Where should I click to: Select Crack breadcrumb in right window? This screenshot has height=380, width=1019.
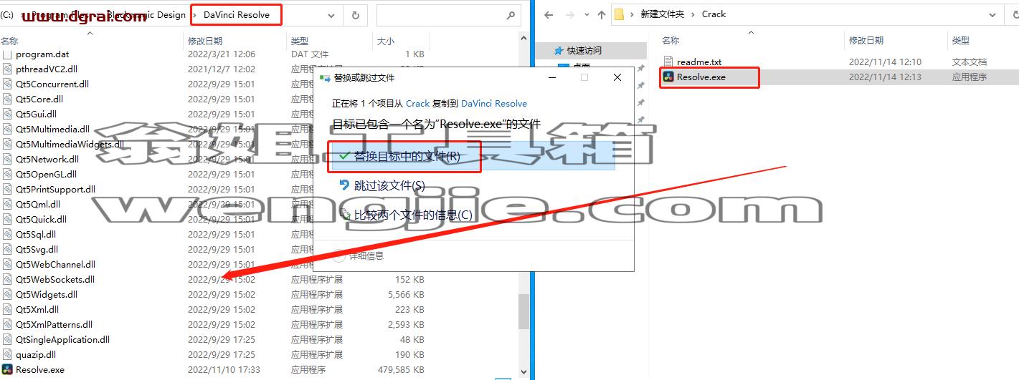[714, 14]
